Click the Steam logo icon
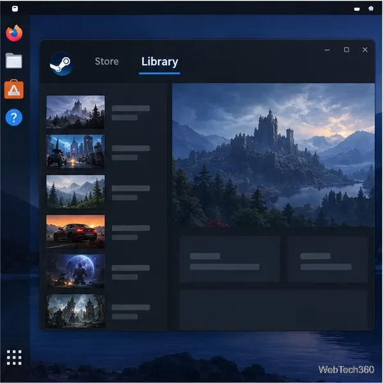 click(x=61, y=64)
